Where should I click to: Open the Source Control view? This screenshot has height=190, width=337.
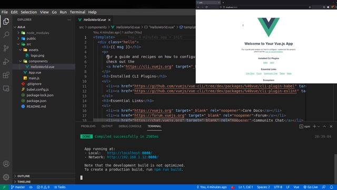[6, 48]
